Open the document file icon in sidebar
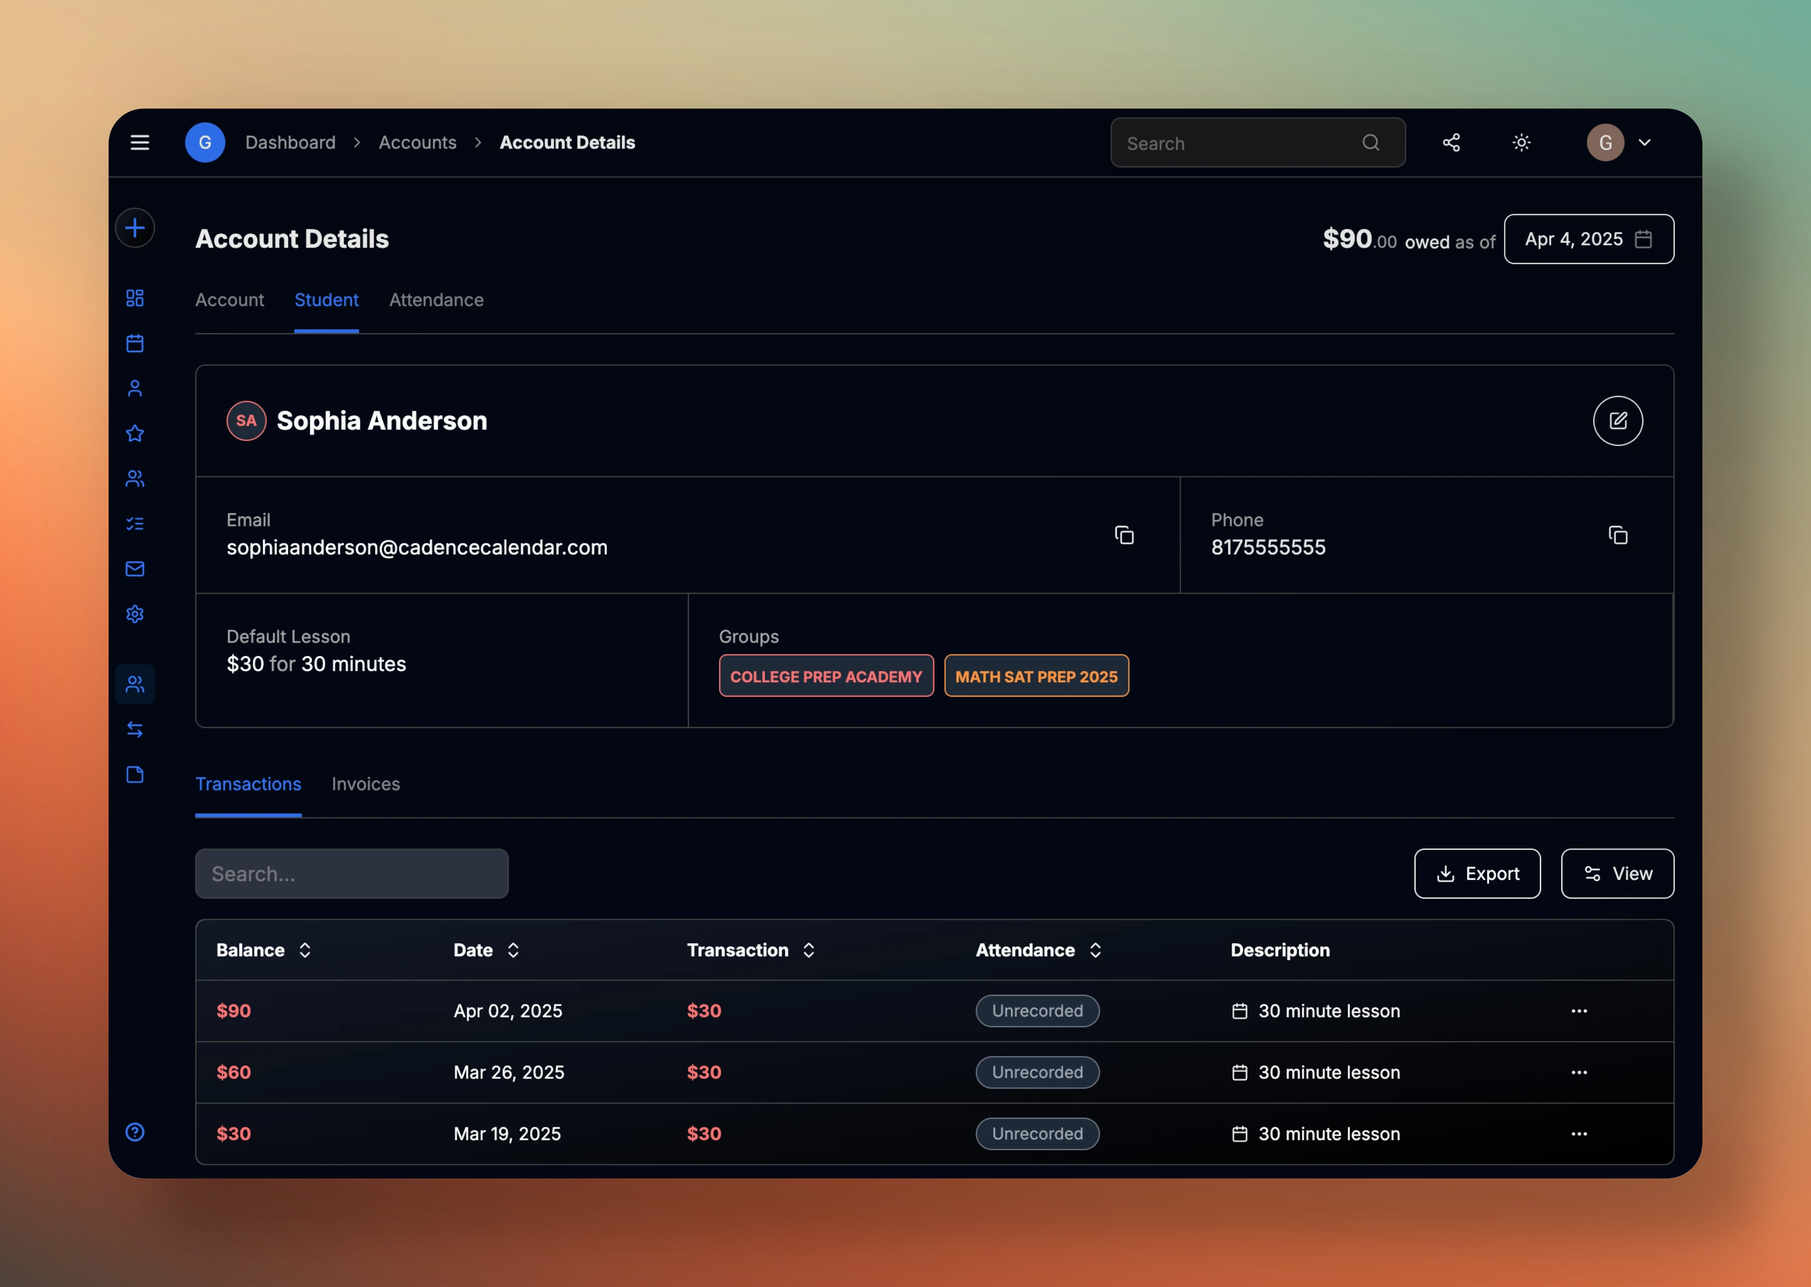This screenshot has width=1811, height=1287. pyautogui.click(x=135, y=774)
